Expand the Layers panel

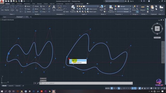pos(84,14)
